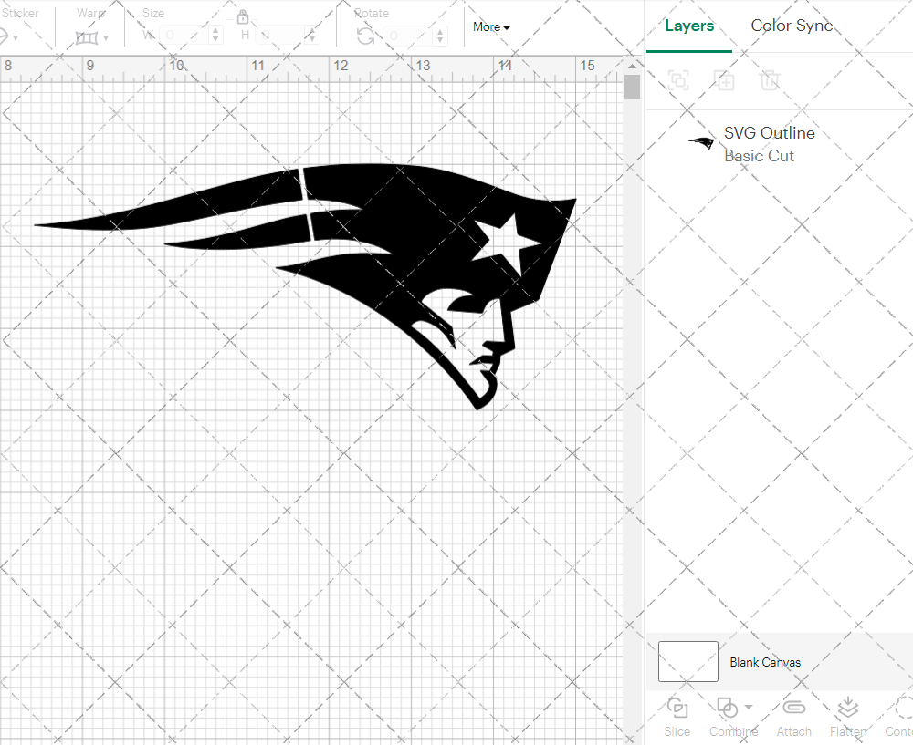Expand the Combine dropdown arrow
The height and width of the screenshot is (745, 913).
(749, 707)
